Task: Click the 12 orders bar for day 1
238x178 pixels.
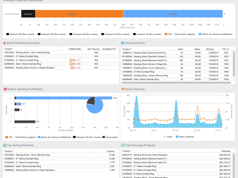Action: tap(18, 104)
